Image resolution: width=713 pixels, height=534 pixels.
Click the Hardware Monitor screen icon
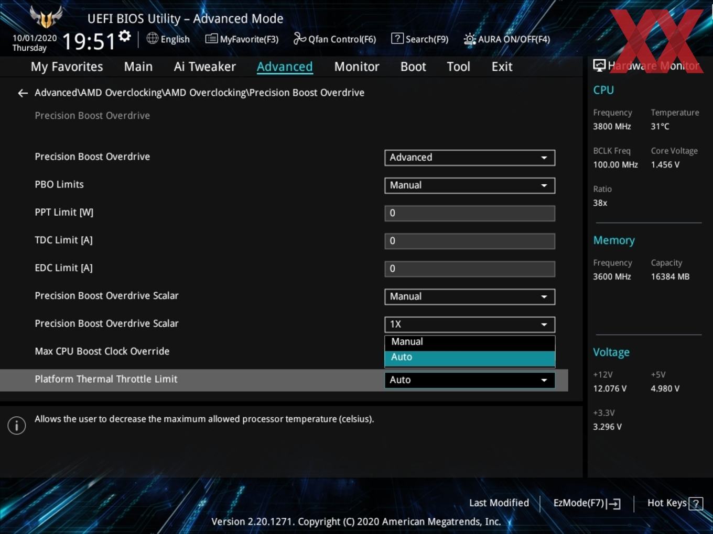(x=599, y=65)
